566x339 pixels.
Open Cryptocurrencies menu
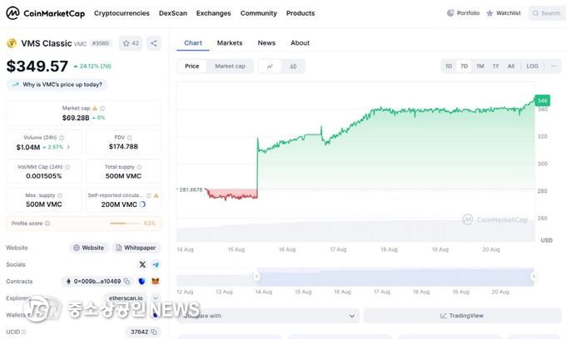click(x=122, y=13)
